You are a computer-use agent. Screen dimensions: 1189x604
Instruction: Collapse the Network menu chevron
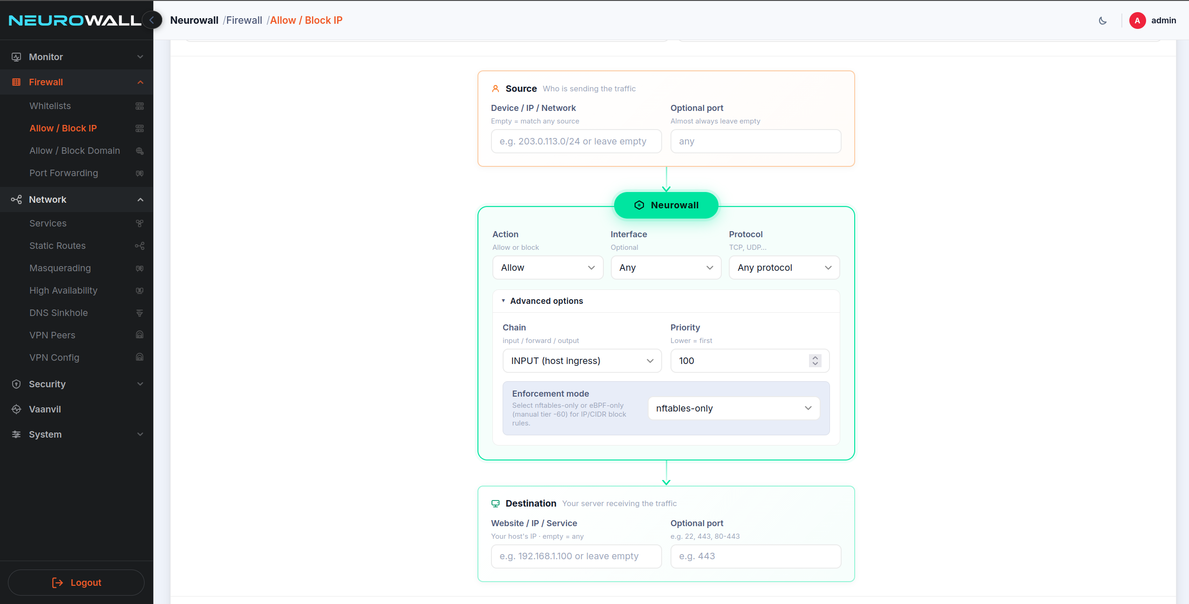coord(140,199)
